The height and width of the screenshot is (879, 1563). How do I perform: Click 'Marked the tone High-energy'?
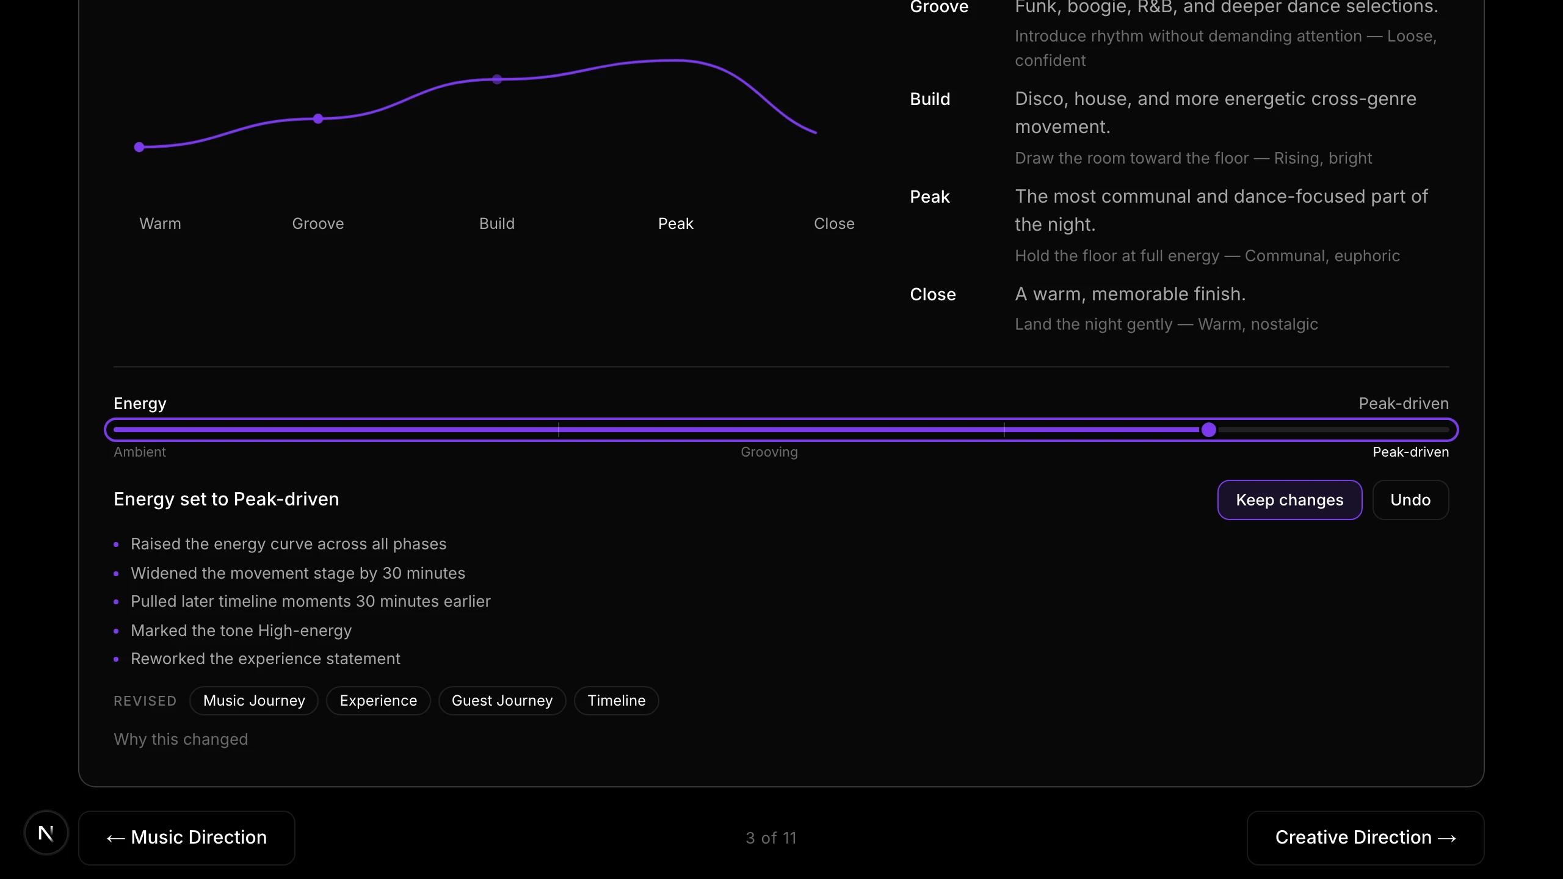pyautogui.click(x=241, y=631)
